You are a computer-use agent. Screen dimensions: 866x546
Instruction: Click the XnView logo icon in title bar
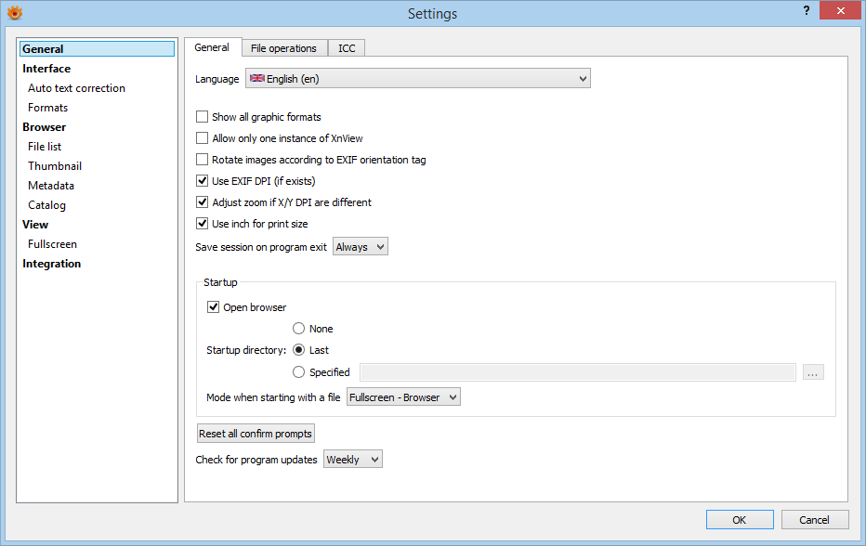14,13
